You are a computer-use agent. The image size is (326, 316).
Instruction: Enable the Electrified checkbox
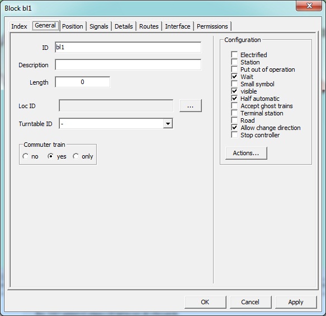tap(234, 55)
